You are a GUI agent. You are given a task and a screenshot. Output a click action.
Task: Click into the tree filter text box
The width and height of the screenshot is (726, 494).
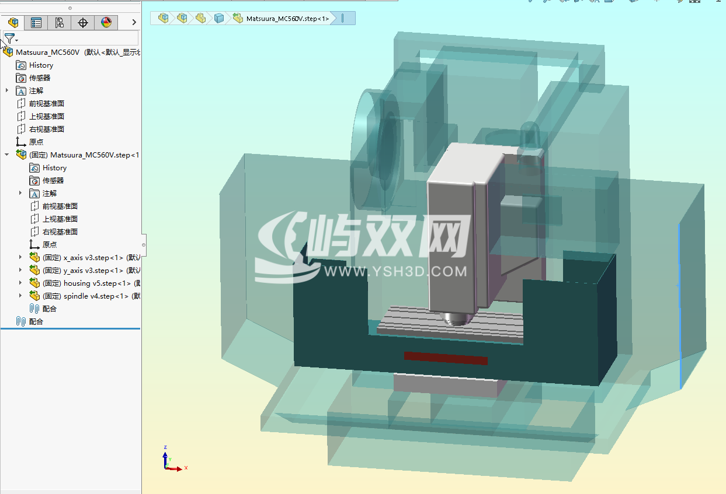tap(79, 38)
